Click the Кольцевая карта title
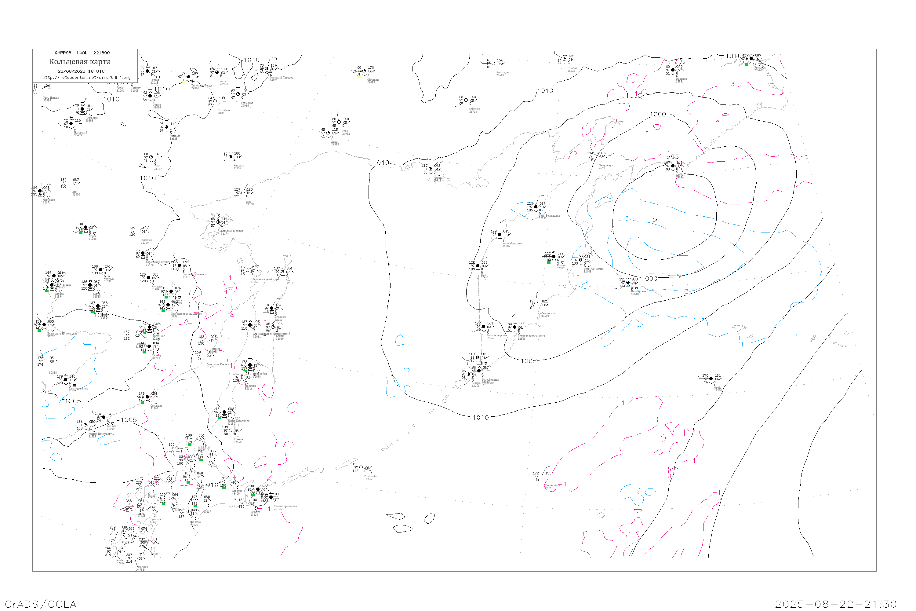This screenshot has height=611, width=916. click(x=80, y=62)
